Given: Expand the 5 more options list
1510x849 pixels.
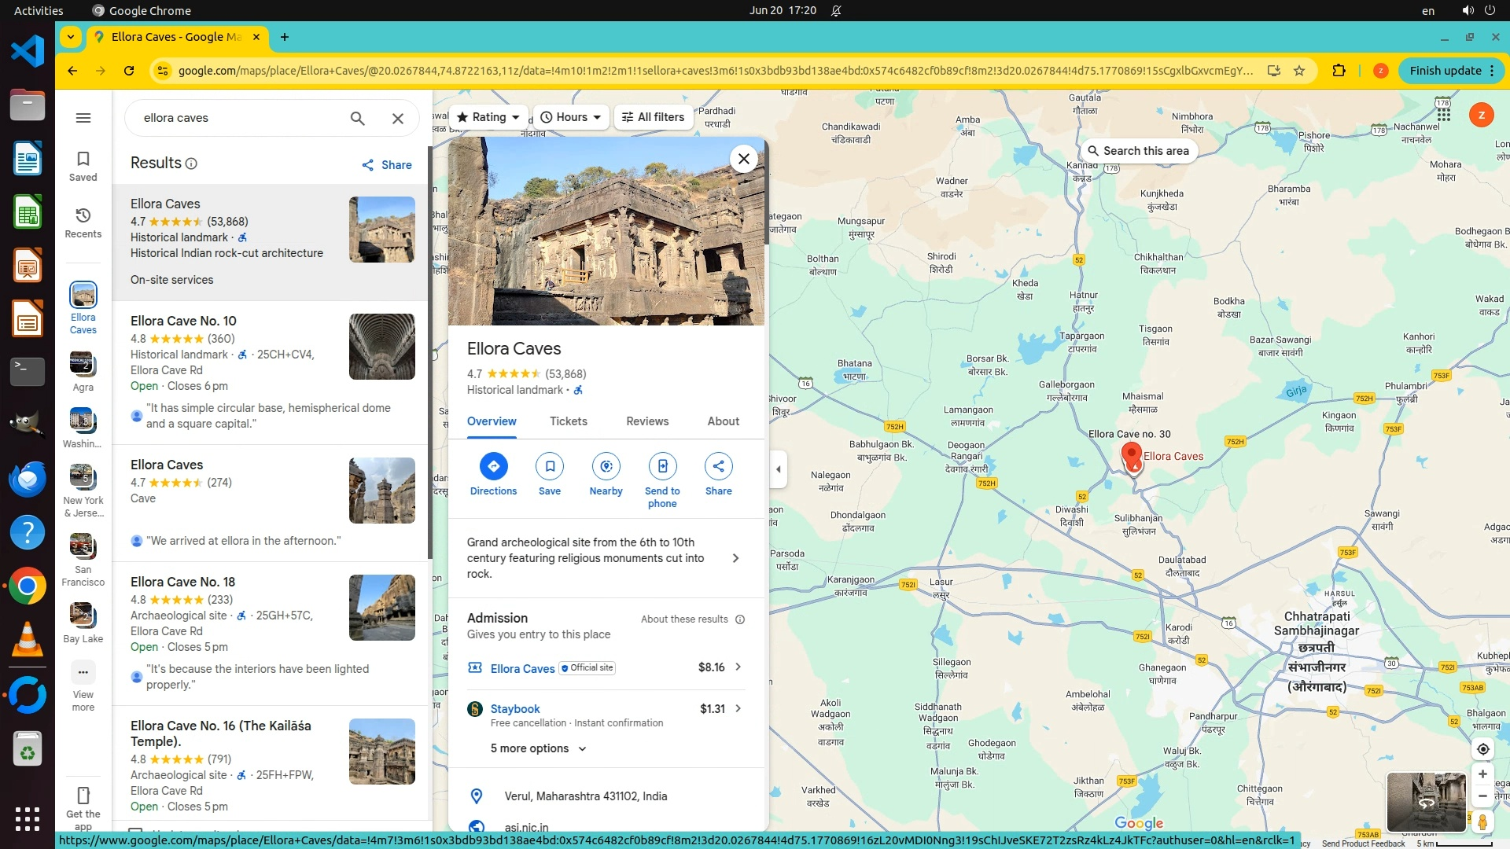Looking at the screenshot, I should click(x=538, y=748).
